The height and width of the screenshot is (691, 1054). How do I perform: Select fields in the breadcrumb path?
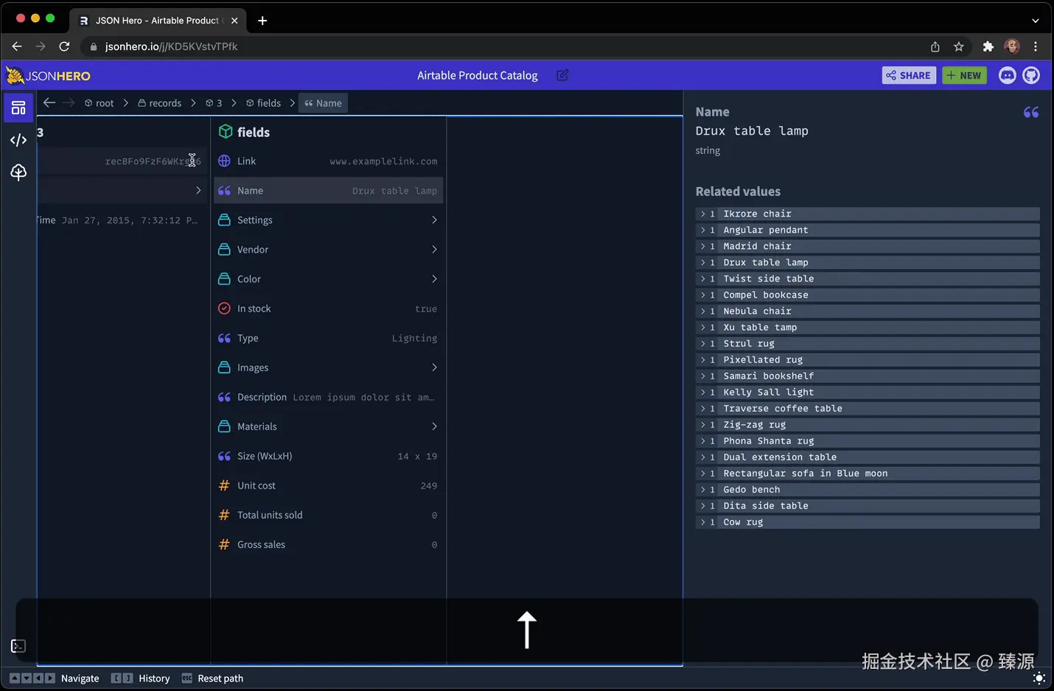pos(263,103)
